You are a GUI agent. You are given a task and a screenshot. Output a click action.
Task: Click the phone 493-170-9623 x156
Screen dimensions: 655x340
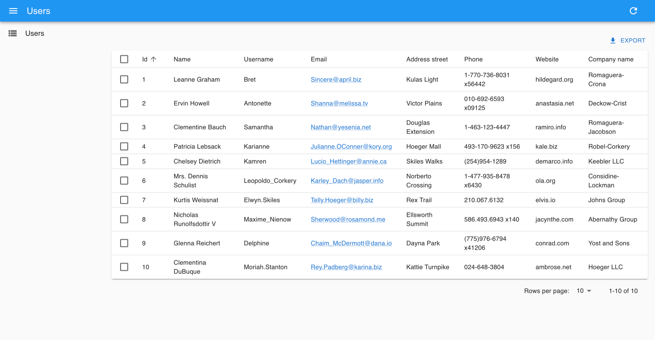tap(492, 146)
